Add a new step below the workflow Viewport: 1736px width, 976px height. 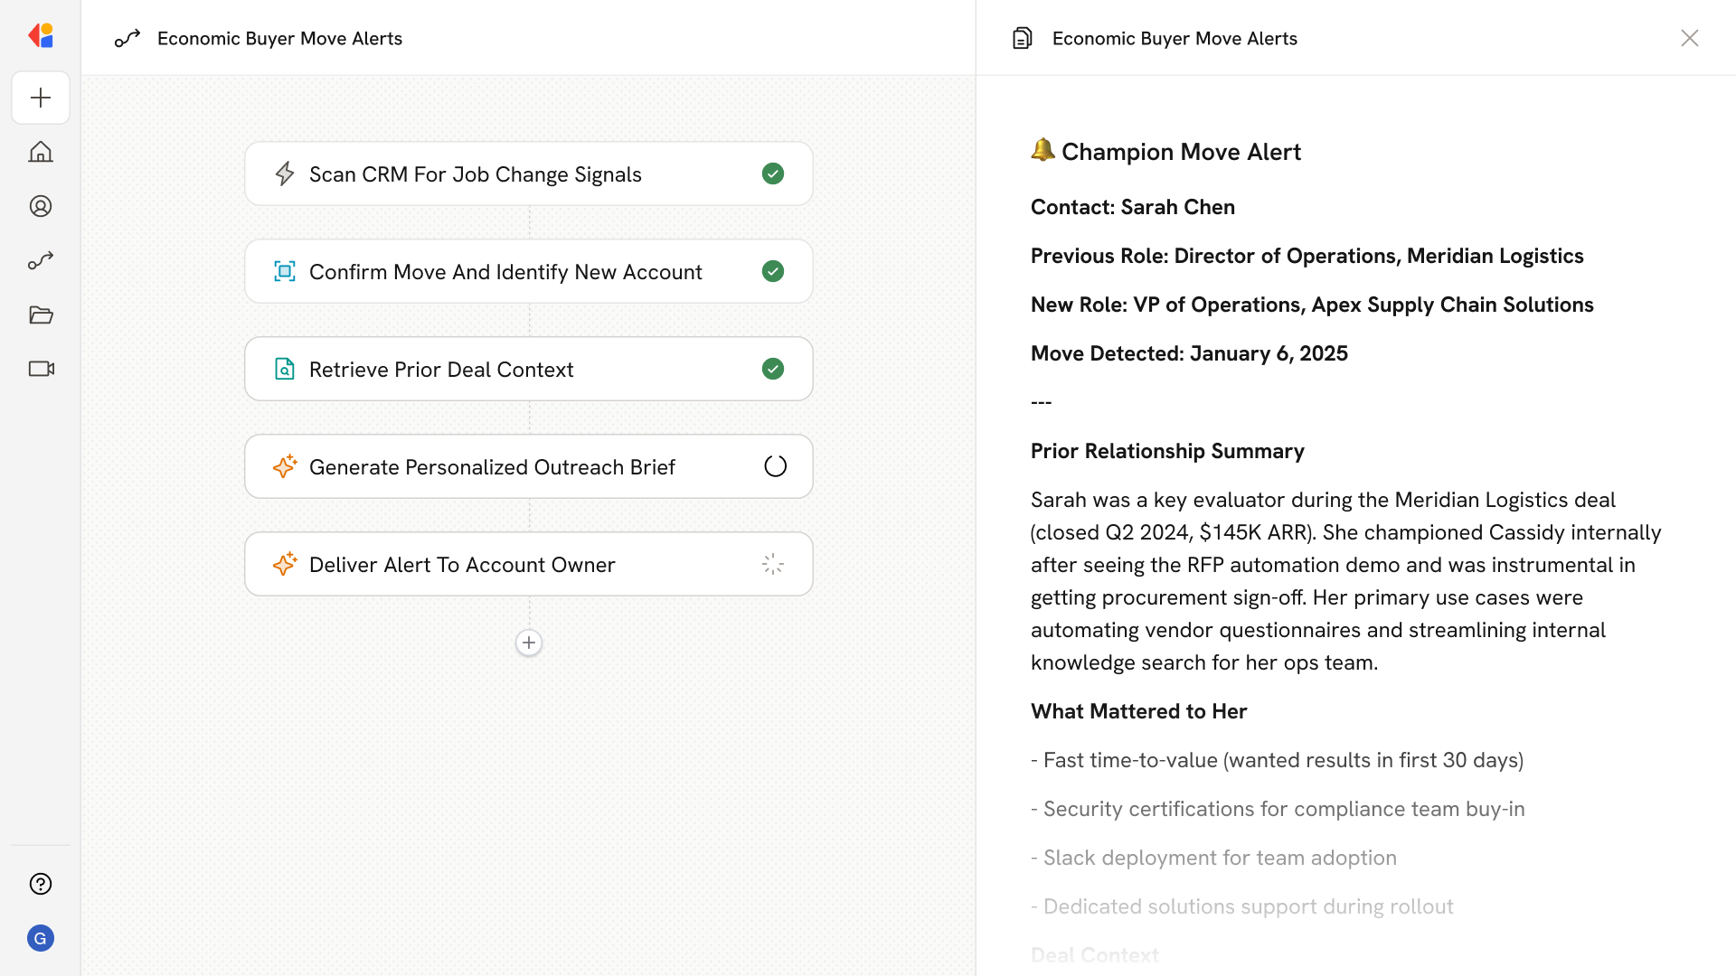(x=529, y=643)
